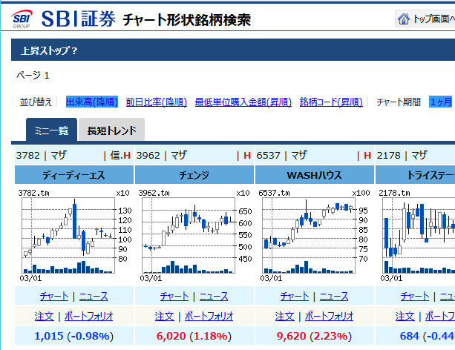455x350 pixels.
Task: Click the SBI Group logo
Action: [x=22, y=19]
